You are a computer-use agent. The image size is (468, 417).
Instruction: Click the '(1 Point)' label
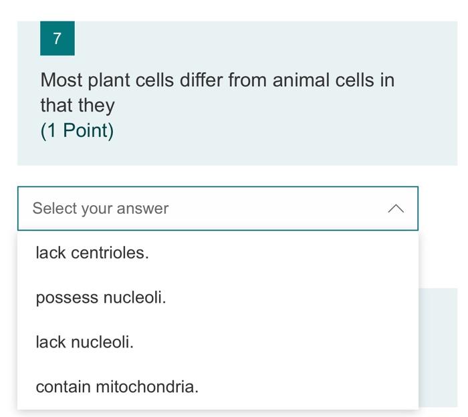point(77,130)
